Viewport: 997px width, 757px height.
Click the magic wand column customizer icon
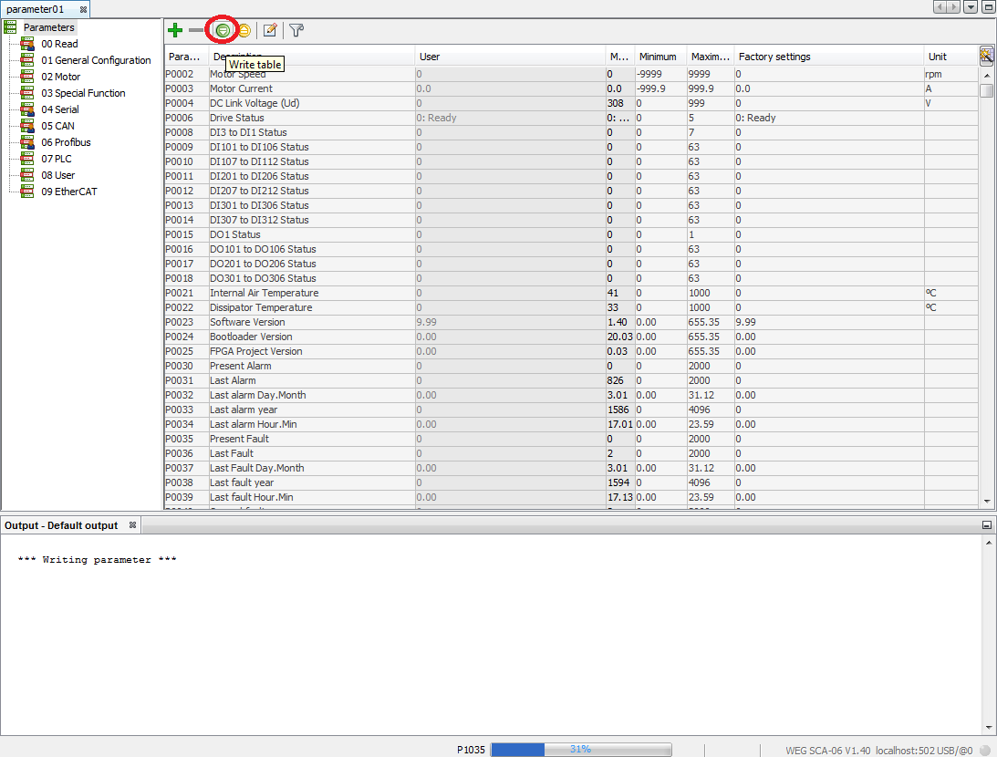click(x=986, y=56)
